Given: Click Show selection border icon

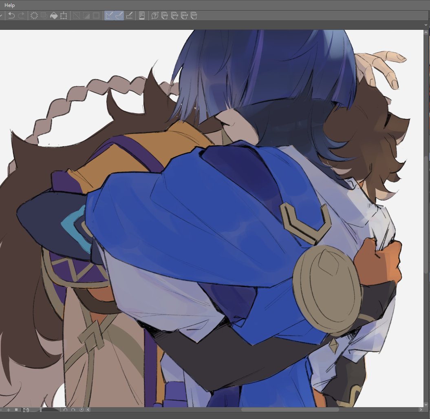Looking at the screenshot, I should click(x=96, y=16).
